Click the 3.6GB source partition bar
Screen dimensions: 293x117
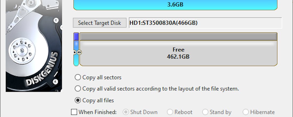pyautogui.click(x=175, y=5)
